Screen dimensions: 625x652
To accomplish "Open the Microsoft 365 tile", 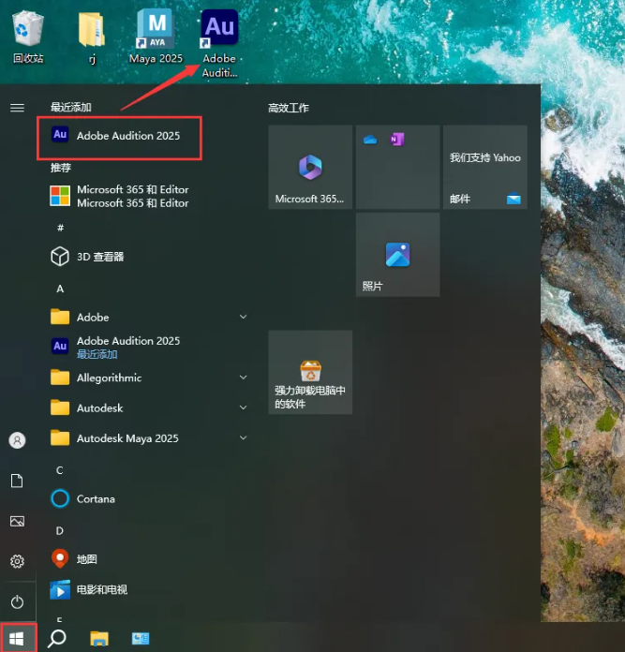I will 310,167.
